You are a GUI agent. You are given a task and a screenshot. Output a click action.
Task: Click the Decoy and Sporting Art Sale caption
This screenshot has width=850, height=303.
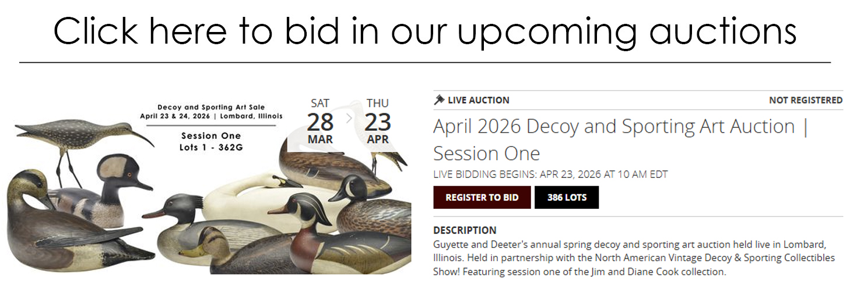click(x=210, y=111)
